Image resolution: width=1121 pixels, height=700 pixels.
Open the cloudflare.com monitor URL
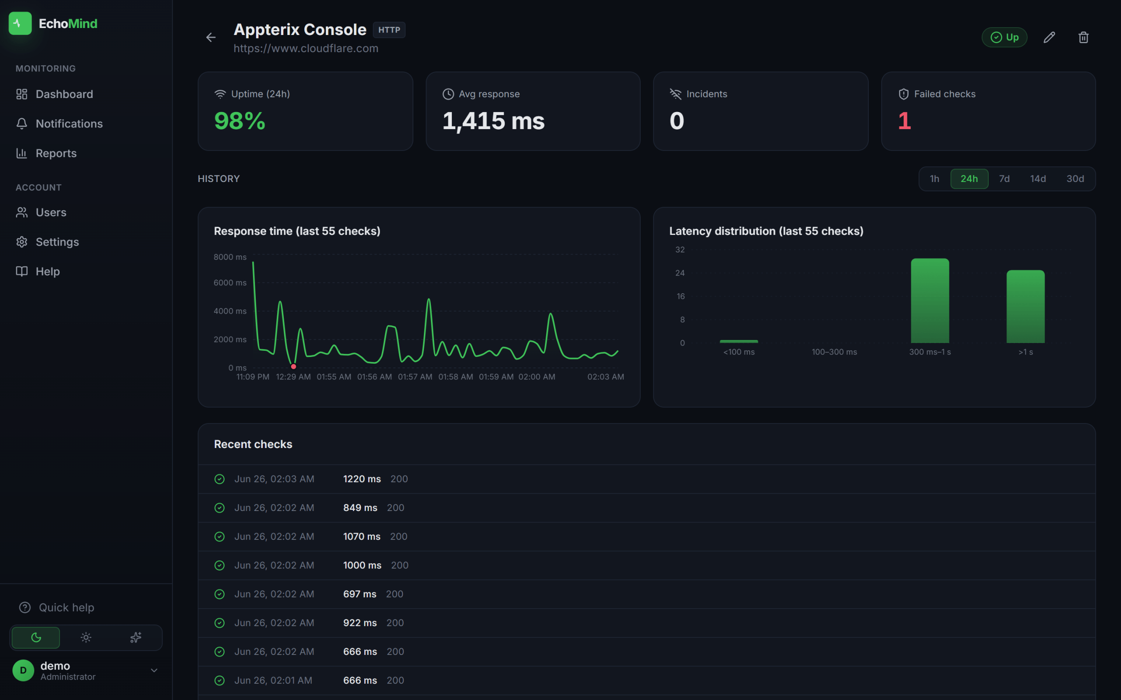[x=306, y=49]
